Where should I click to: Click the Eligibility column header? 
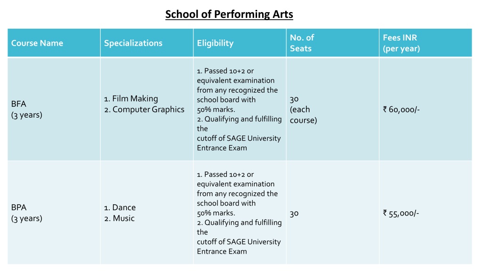point(215,43)
